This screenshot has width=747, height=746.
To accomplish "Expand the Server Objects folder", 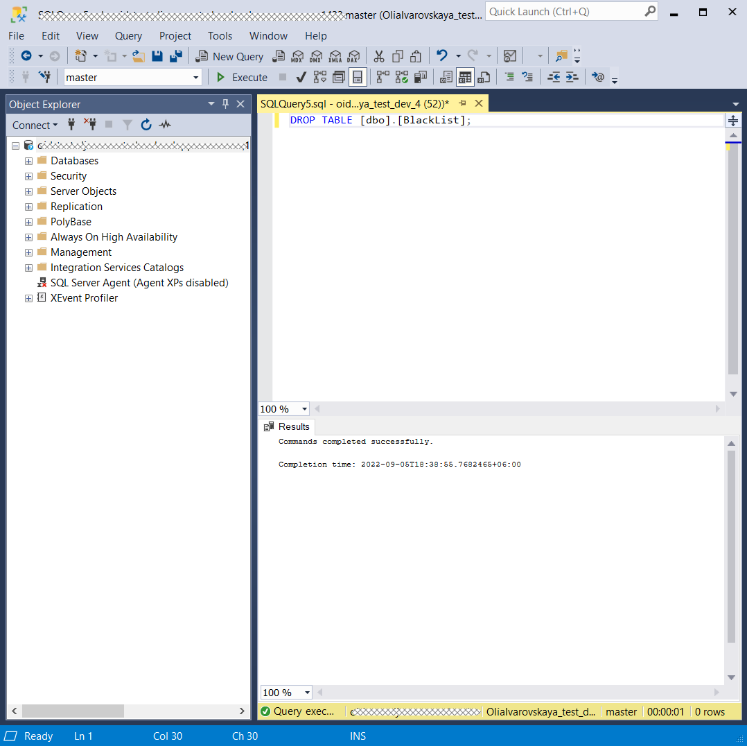I will [28, 191].
